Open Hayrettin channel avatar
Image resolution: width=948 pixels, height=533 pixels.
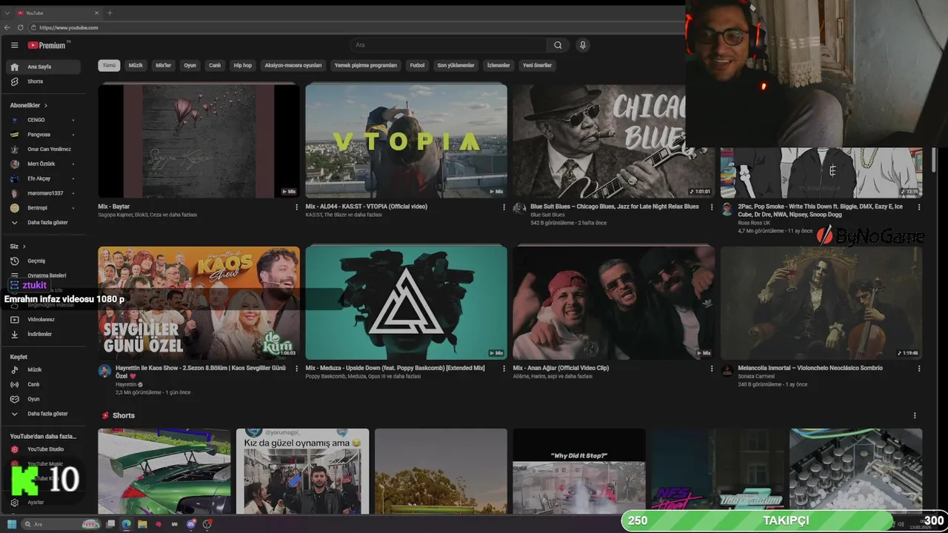[104, 370]
